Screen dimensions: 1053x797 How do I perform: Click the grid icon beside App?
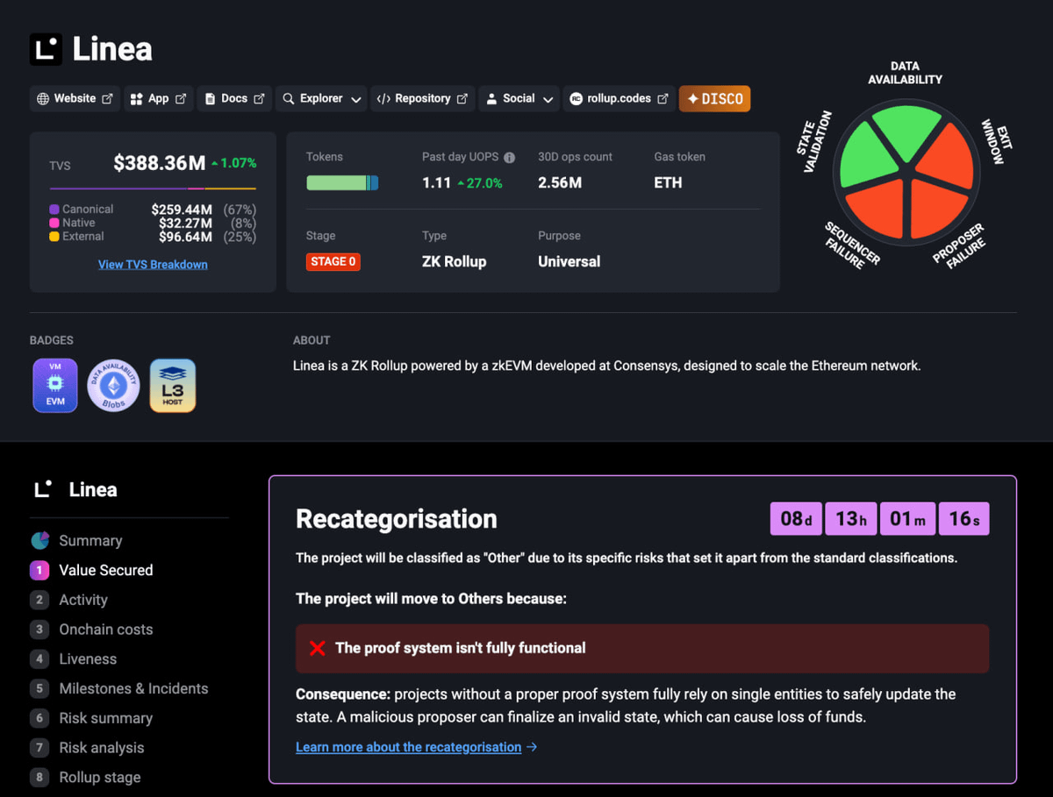pos(136,99)
